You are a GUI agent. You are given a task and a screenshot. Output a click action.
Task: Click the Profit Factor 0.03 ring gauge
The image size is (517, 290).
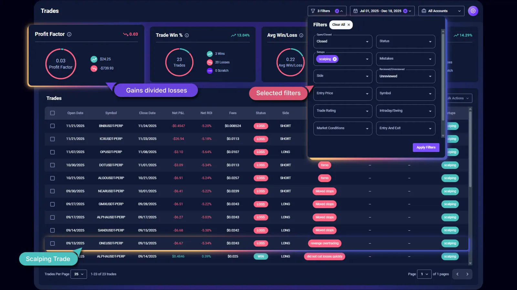click(61, 64)
